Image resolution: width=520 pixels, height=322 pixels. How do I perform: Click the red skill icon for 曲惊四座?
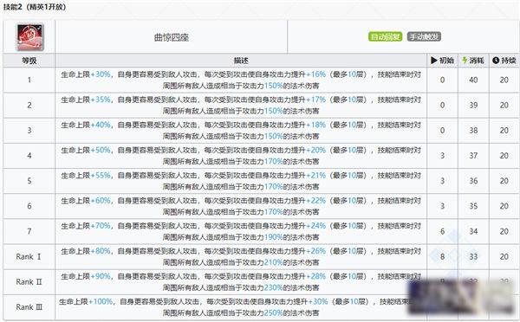click(x=29, y=36)
